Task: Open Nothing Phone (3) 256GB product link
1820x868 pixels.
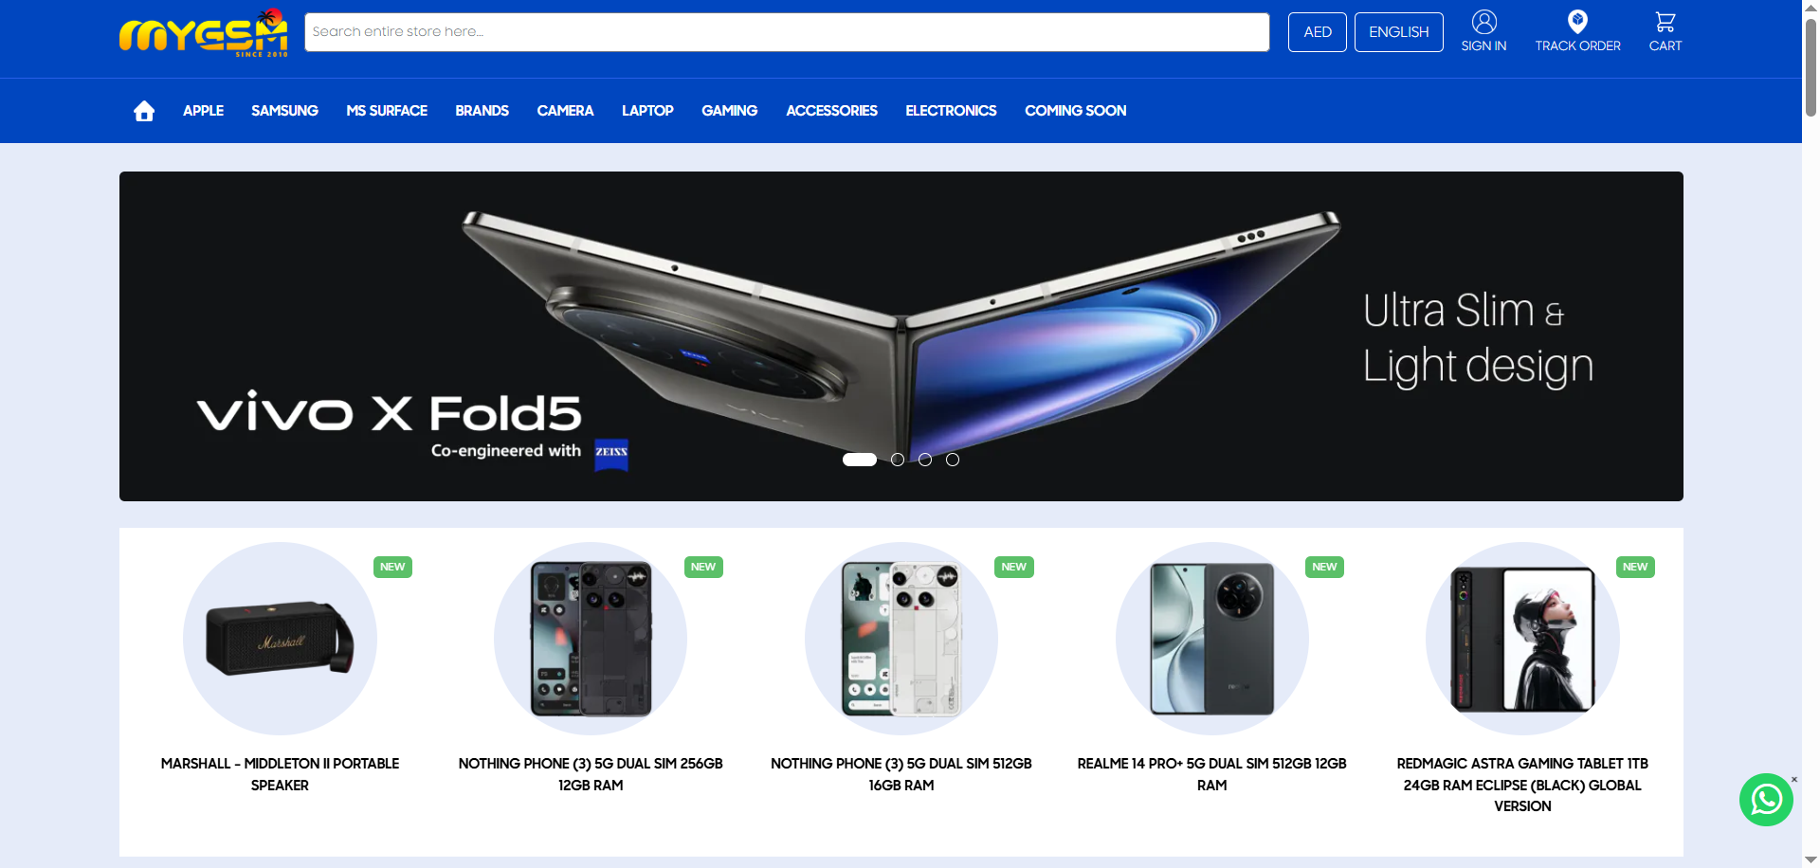Action: click(591, 774)
